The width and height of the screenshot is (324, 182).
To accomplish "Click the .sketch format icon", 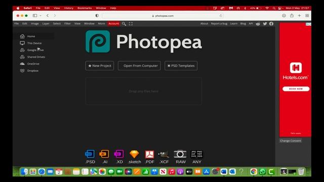I will click(134, 157).
